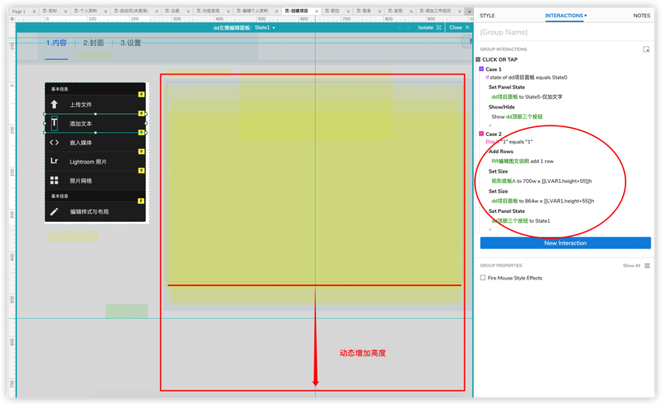
Task: Close the 页-创建项目 tab
Action: tap(316, 11)
